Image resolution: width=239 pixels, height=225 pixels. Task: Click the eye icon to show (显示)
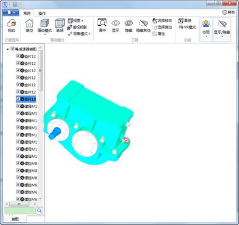point(115,23)
